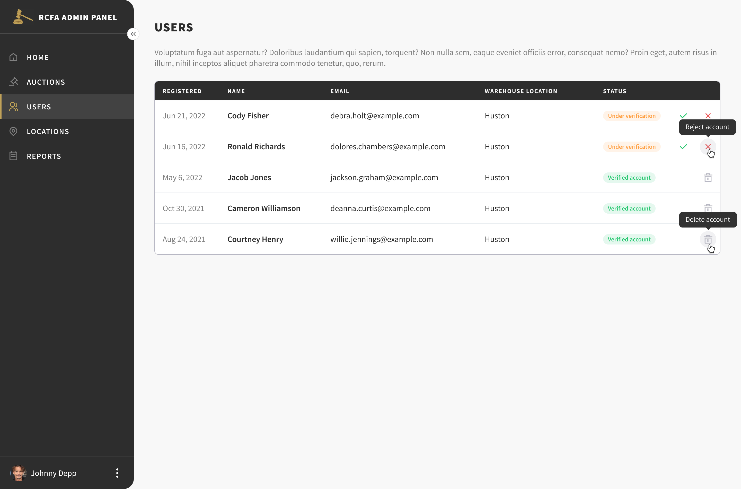Click the Reports clipboard icon

point(13,156)
